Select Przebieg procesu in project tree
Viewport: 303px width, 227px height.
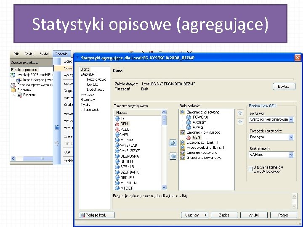[x=24, y=69]
